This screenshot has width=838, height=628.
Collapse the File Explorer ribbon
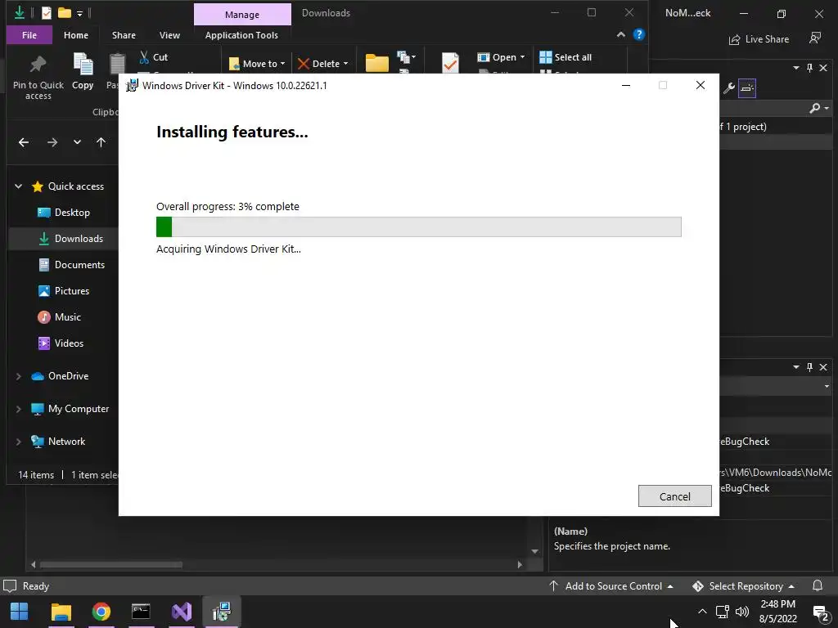[x=620, y=34]
